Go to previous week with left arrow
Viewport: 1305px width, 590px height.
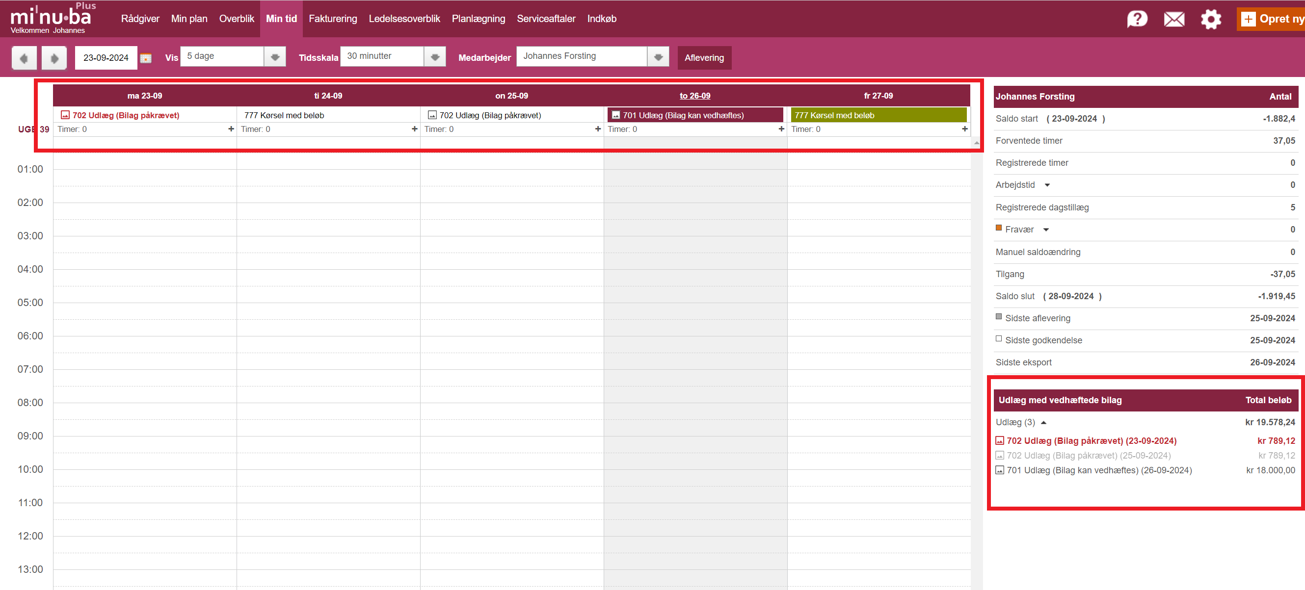24,58
